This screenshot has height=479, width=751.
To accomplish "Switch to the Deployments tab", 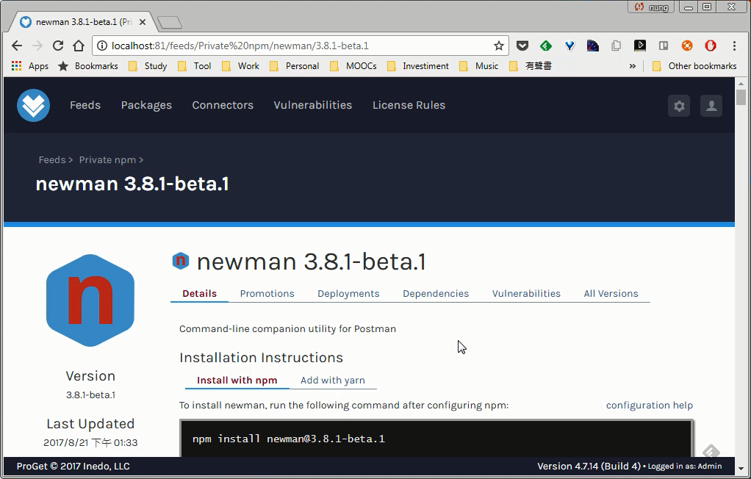I will tap(348, 294).
